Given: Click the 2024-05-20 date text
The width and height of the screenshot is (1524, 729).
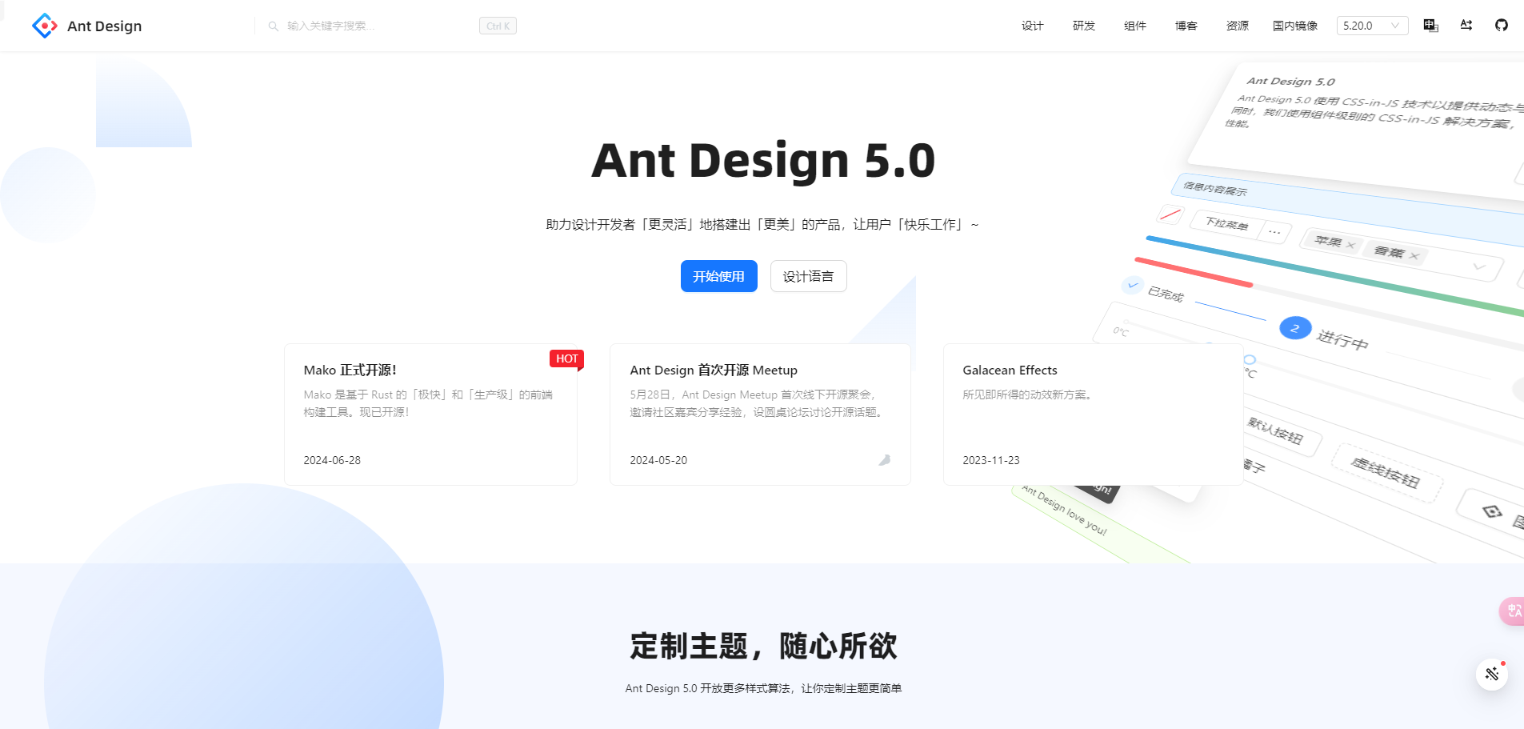Looking at the screenshot, I should click(658, 460).
